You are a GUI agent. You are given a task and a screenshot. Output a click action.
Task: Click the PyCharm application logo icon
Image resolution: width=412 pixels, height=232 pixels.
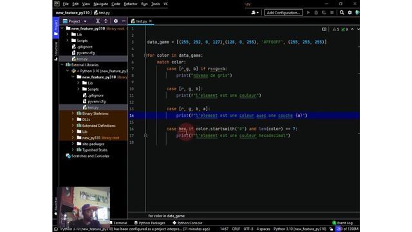pyautogui.click(x=57, y=4)
